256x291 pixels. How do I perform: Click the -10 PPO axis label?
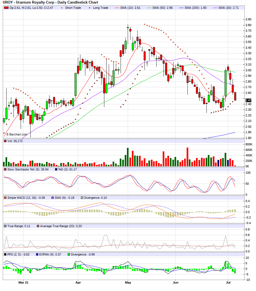247,280
